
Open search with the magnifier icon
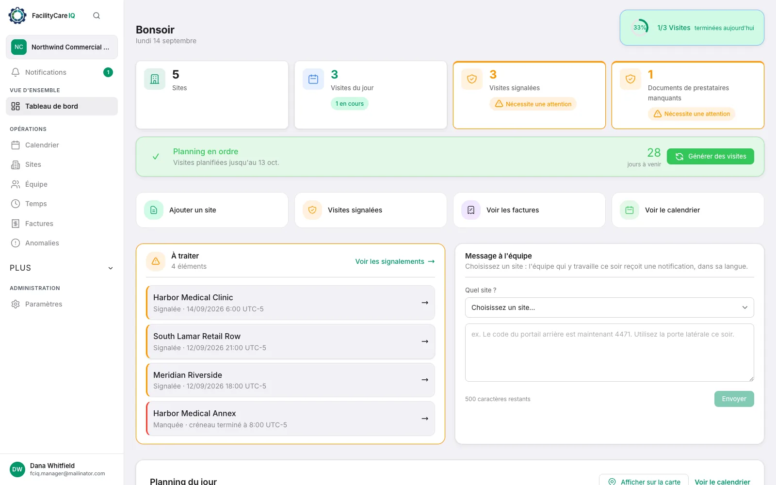tap(97, 16)
